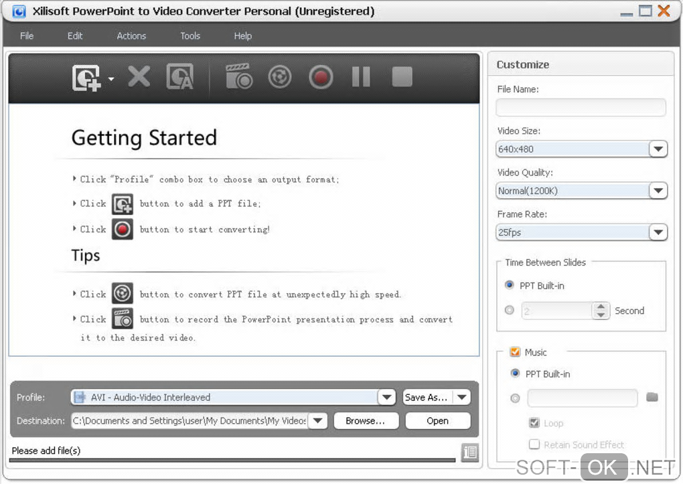Select PPT Built-in under Time Between Slides

coord(509,285)
